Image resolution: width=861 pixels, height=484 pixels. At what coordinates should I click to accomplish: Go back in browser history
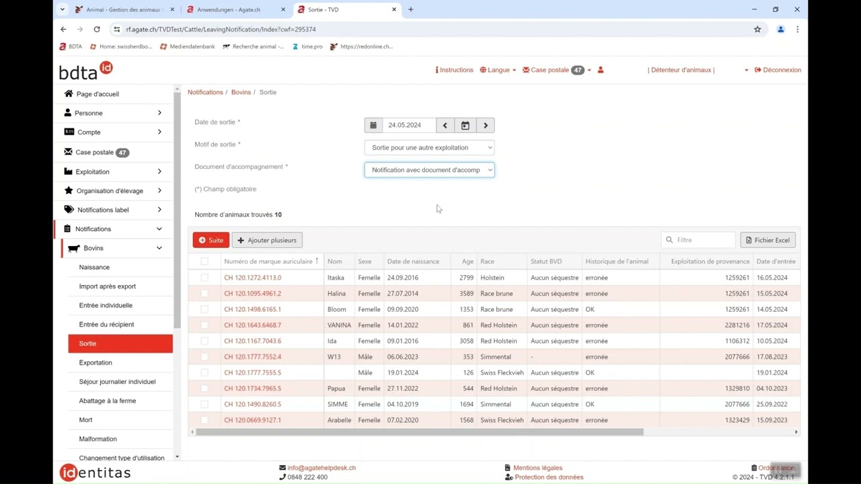pos(63,30)
